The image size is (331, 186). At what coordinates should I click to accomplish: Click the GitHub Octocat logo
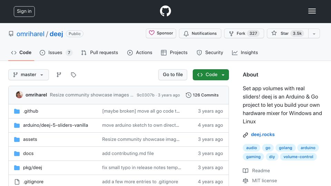point(165,11)
